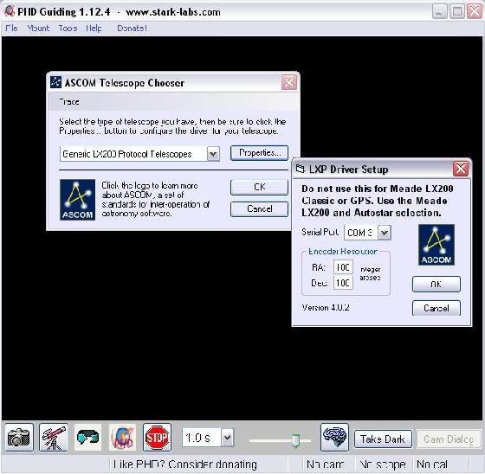Click the 1.0 s exposure combo box
The height and width of the screenshot is (474, 485).
(x=208, y=437)
